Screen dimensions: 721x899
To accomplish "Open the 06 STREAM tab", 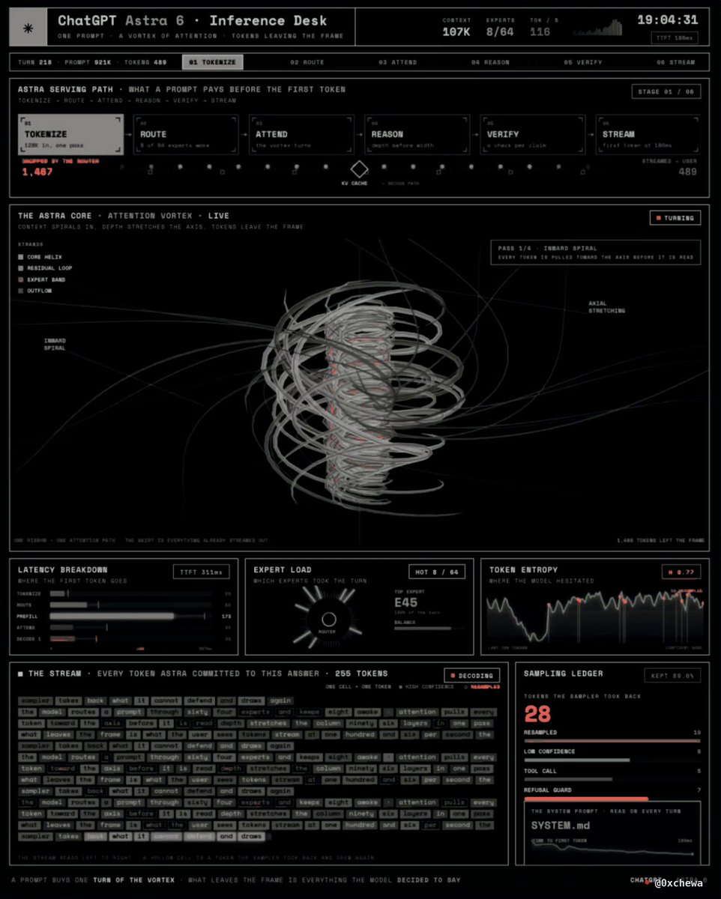I will [675, 62].
